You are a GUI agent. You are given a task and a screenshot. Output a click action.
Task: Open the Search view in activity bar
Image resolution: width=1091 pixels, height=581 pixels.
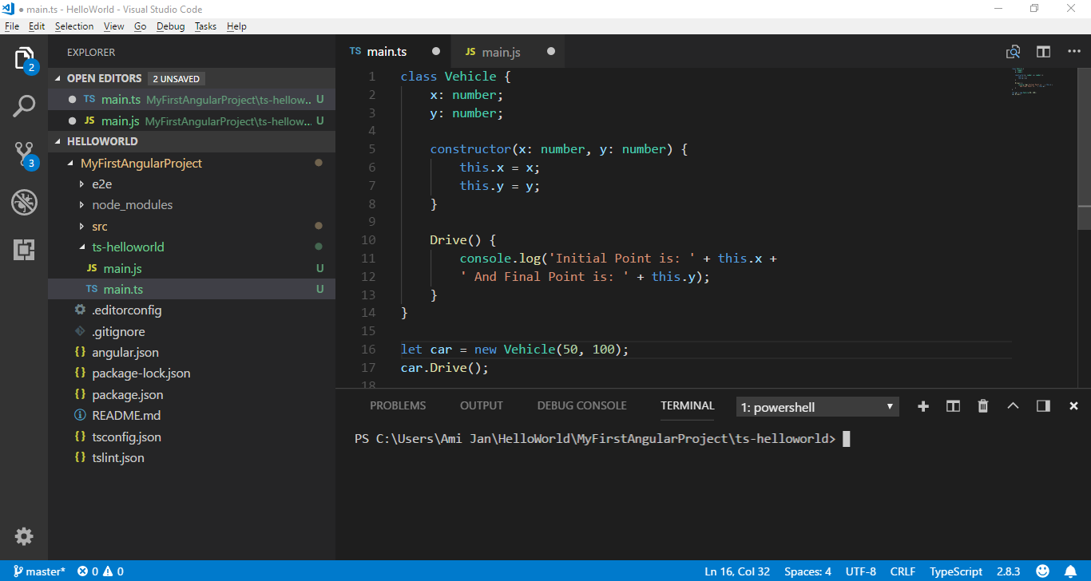click(x=24, y=105)
